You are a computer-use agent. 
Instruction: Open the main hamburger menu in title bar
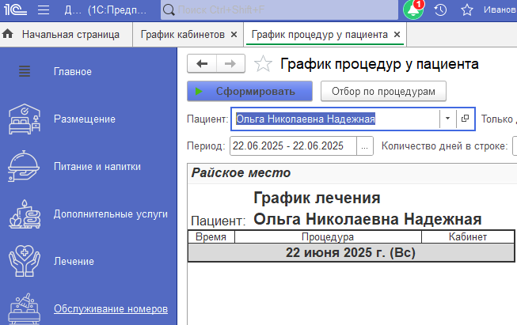(x=44, y=10)
